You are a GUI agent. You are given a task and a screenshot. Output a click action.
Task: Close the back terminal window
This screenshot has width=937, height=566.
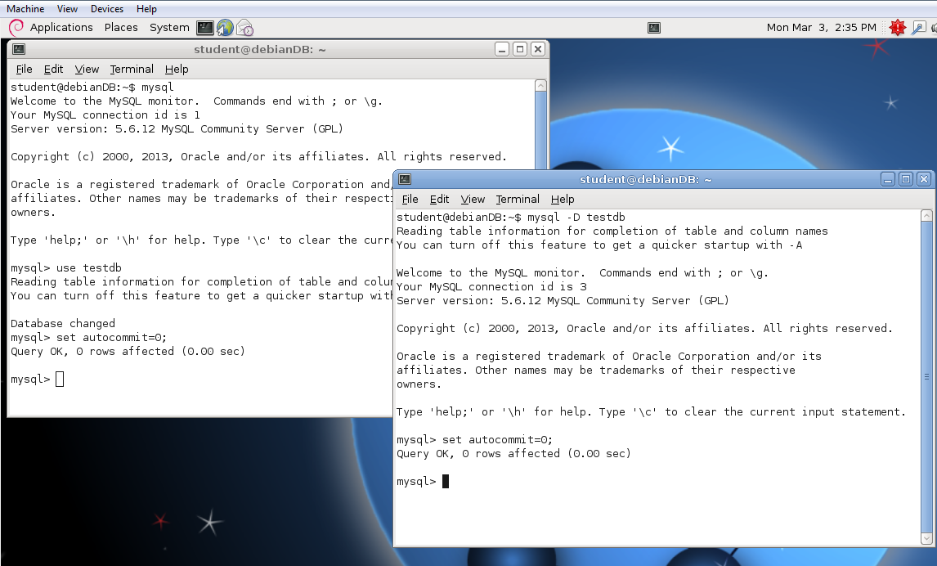click(x=538, y=49)
